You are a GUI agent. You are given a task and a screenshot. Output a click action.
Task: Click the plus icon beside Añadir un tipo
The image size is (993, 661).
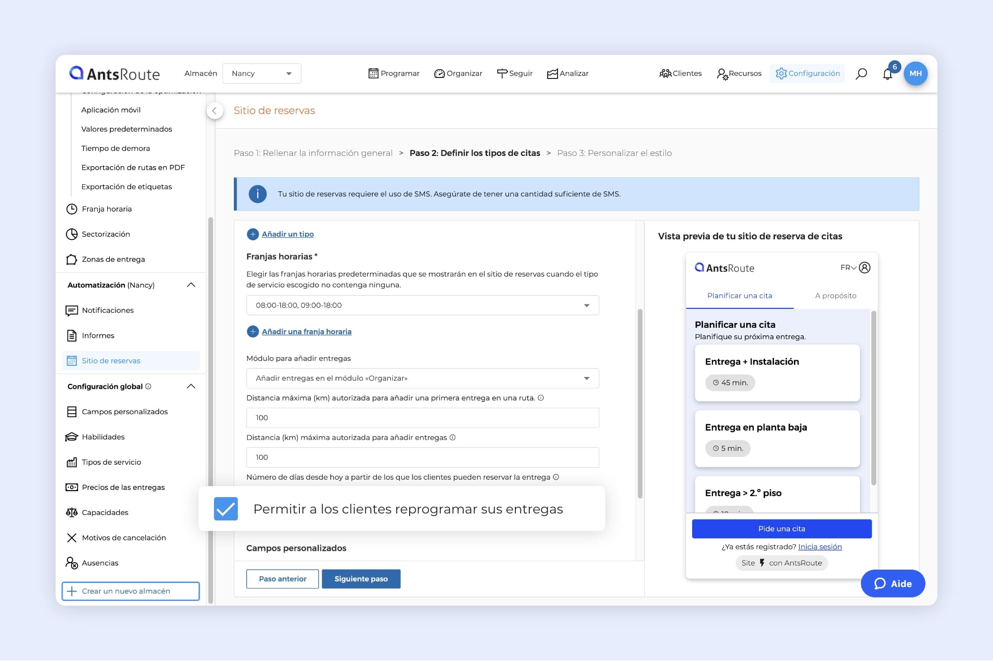pos(253,234)
